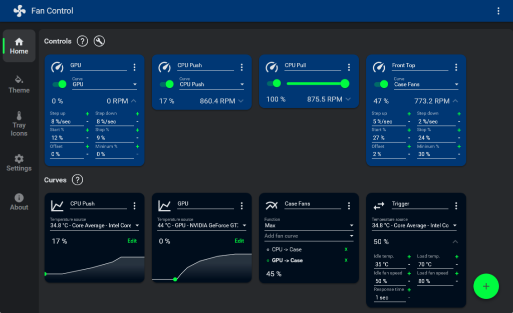Disable the GPU fan control toggle
The image size is (513, 313).
59,84
